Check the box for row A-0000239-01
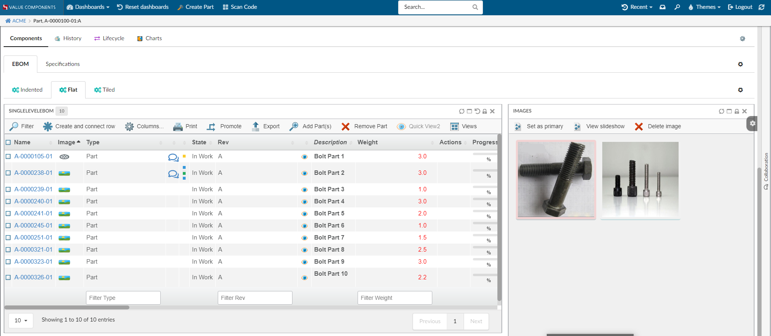 (8, 189)
